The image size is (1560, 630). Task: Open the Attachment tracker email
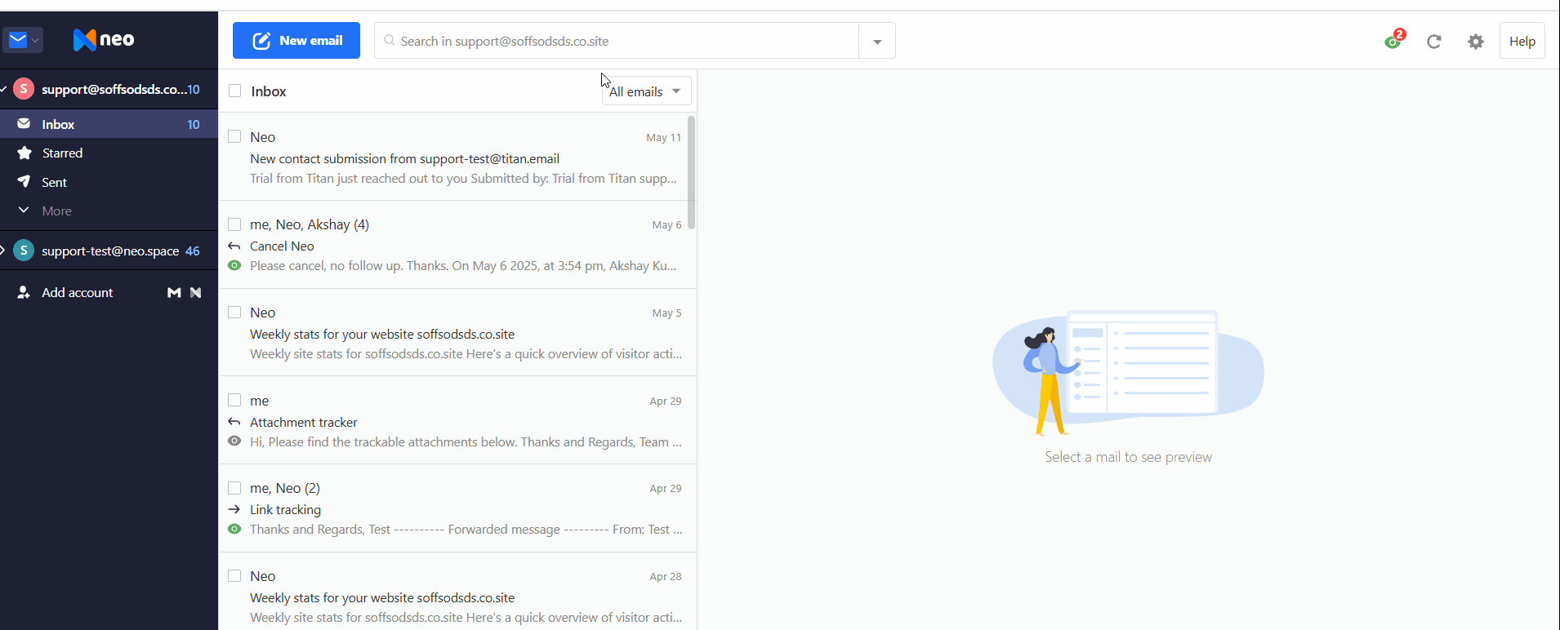click(457, 420)
